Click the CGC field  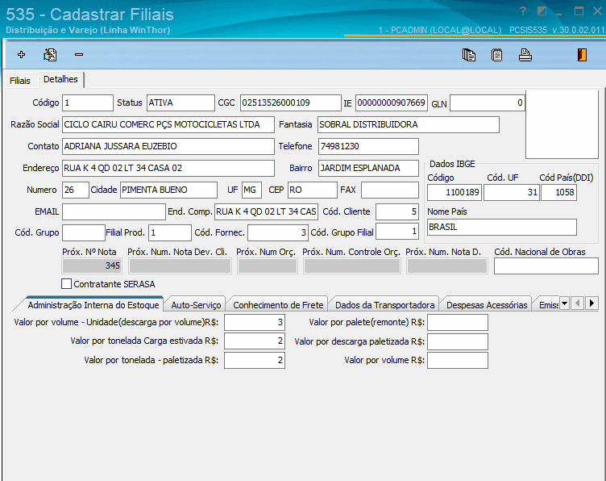[291, 103]
